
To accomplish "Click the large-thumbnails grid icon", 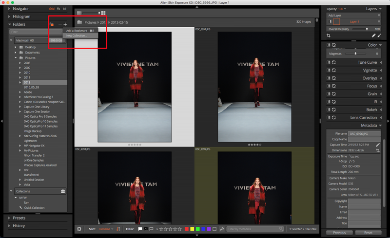I will (103, 13).
